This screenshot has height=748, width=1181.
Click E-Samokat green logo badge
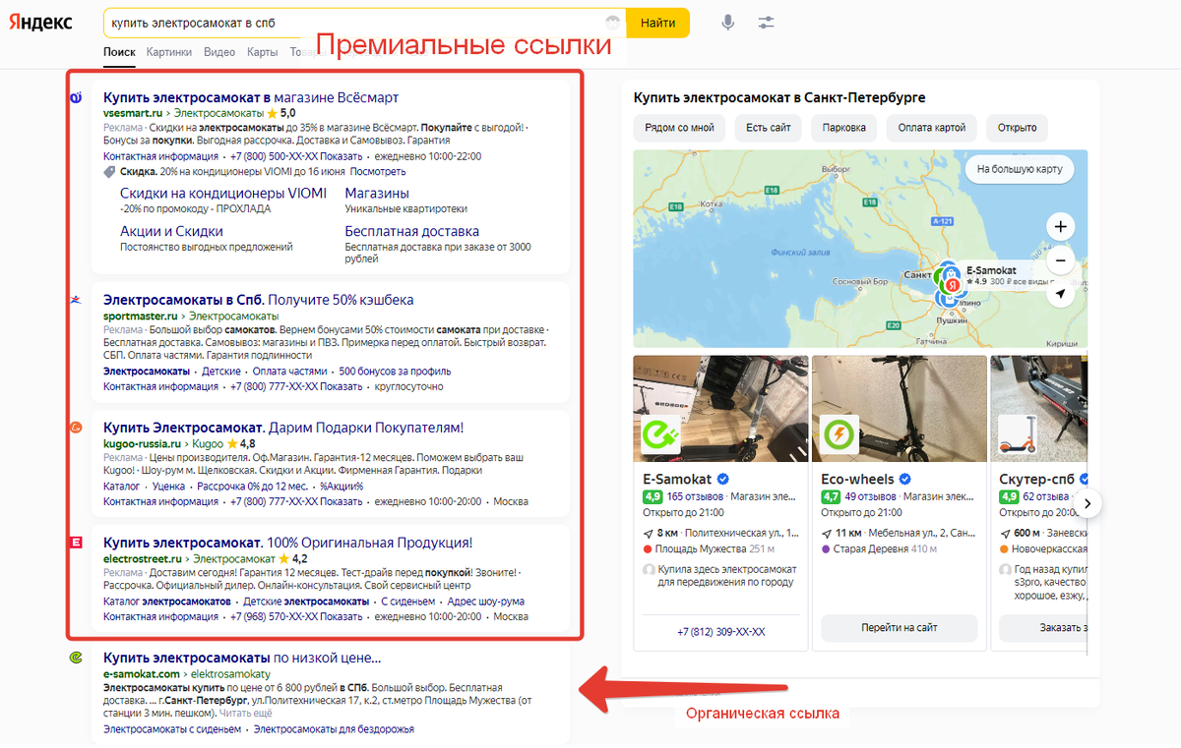coord(658,433)
